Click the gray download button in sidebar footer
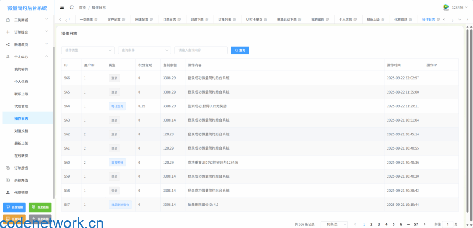Image resolution: width=473 pixels, height=228 pixels. pos(40,219)
